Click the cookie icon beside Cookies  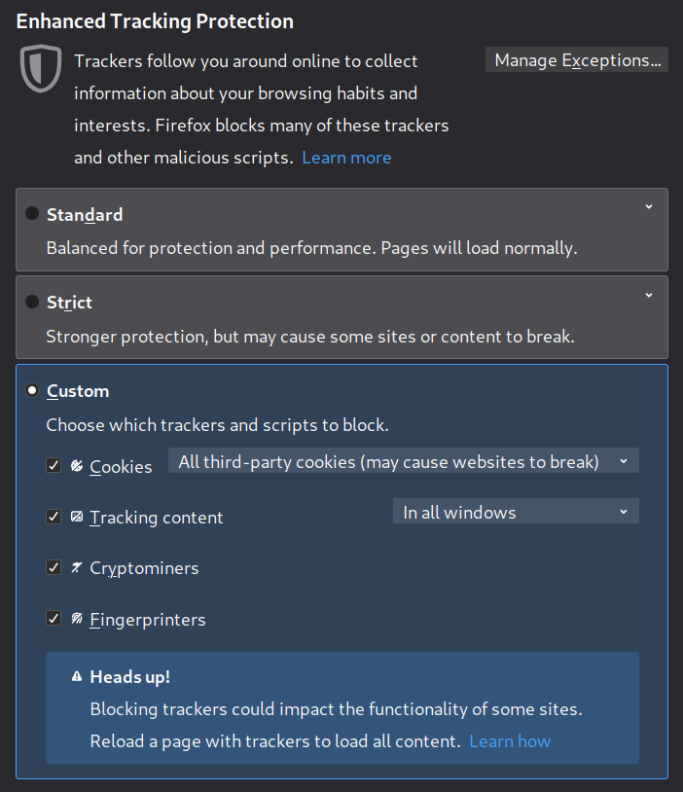click(x=77, y=466)
